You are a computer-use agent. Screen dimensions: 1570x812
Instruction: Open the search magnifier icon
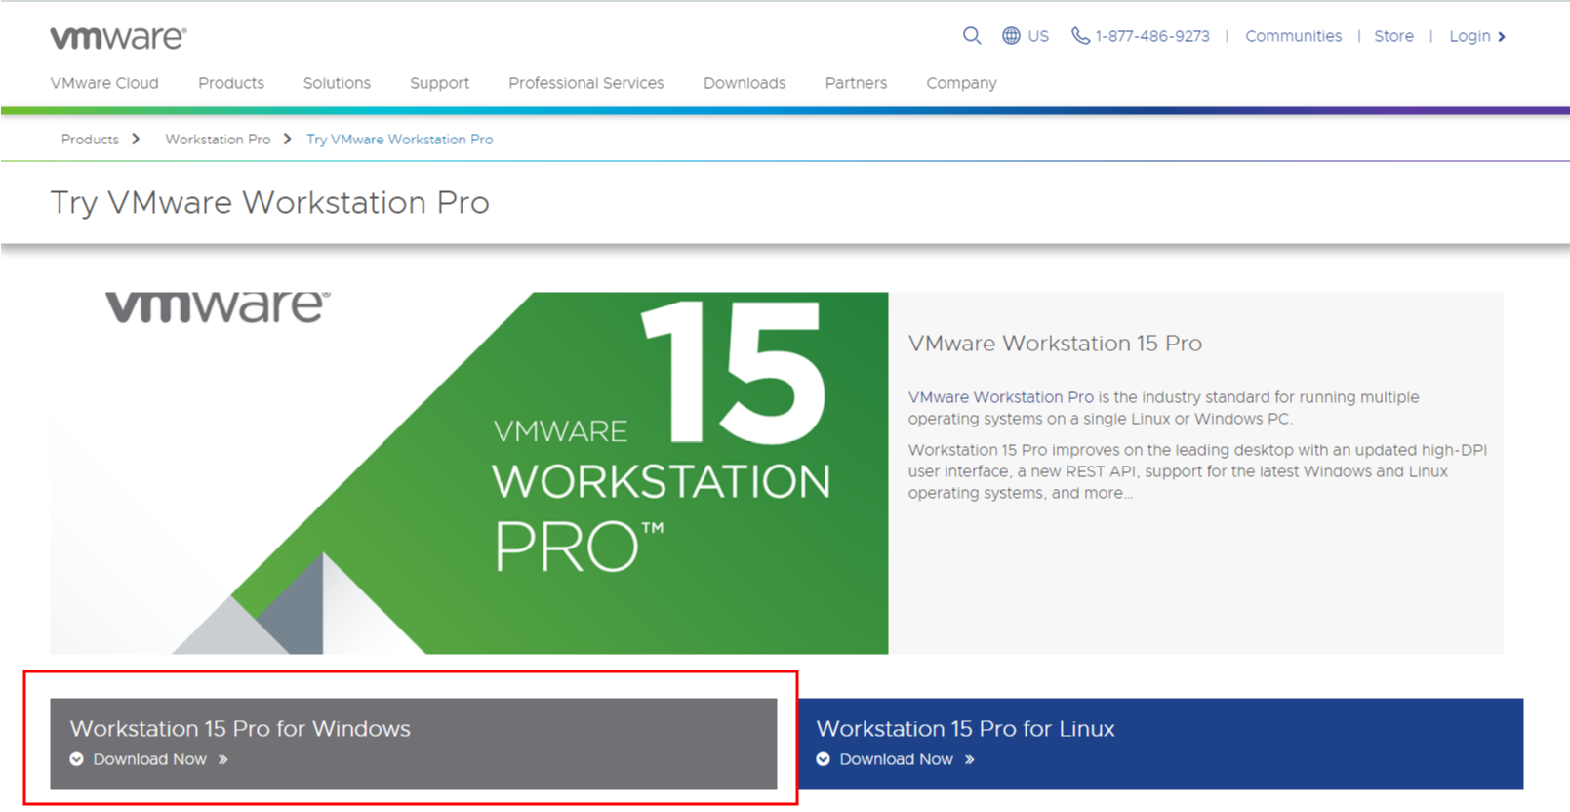click(972, 36)
